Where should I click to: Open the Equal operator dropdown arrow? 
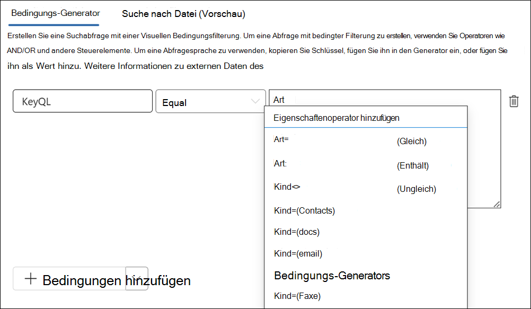[256, 101]
